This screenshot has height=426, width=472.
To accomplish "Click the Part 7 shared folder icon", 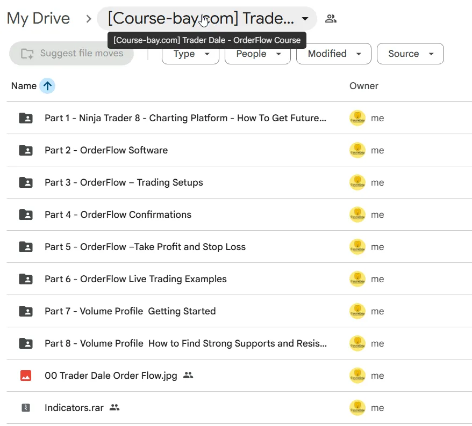I will tap(26, 311).
